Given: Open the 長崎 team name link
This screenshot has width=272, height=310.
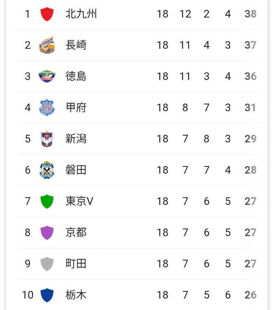Looking at the screenshot, I should pos(76,45).
